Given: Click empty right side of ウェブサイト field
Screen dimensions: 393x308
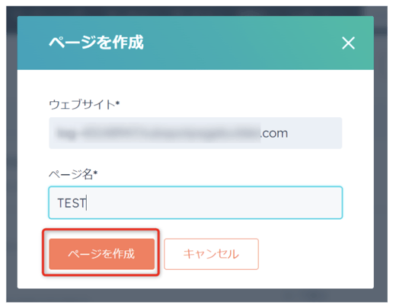Looking at the screenshot, I should (x=315, y=133).
